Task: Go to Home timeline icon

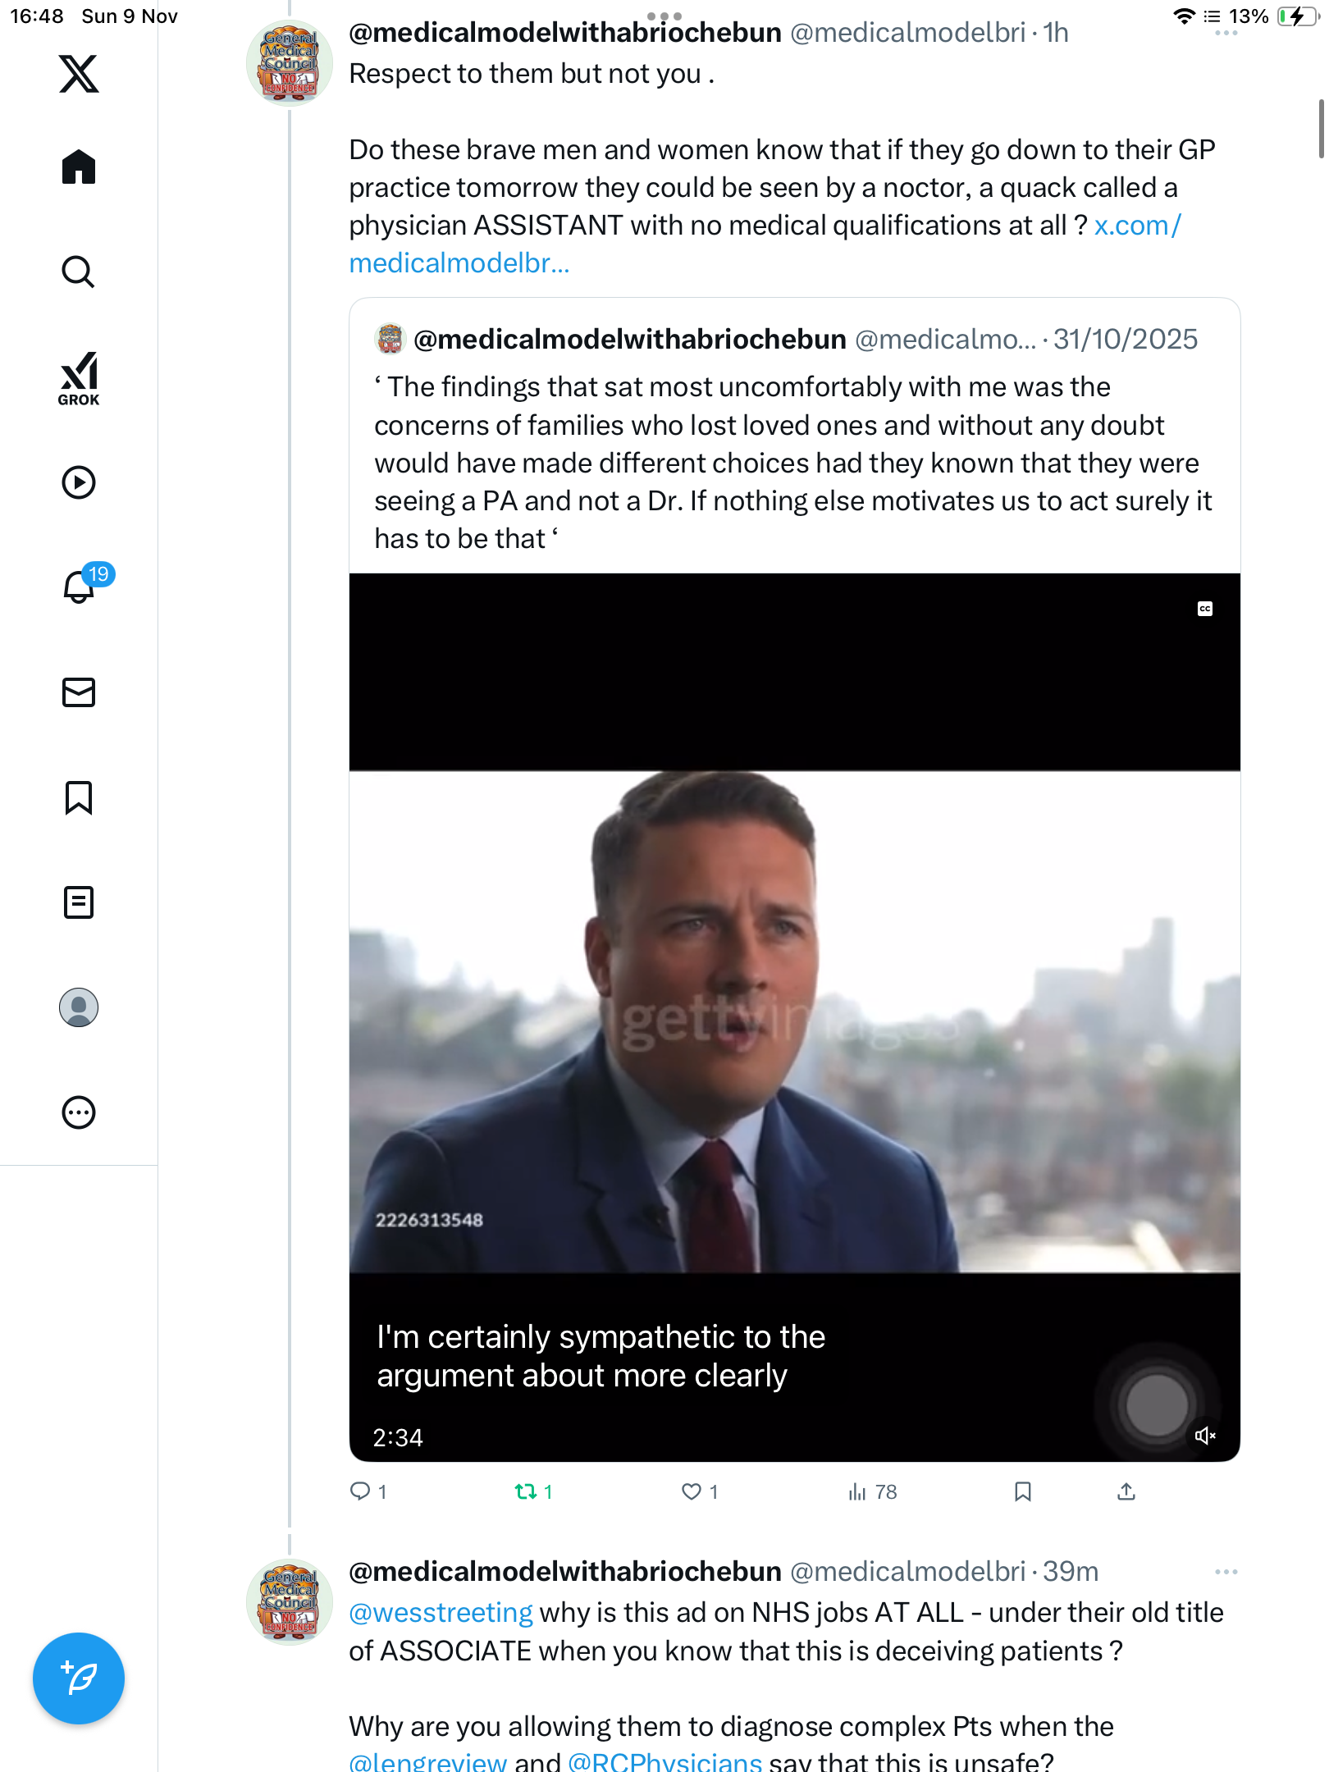Action: 79,167
